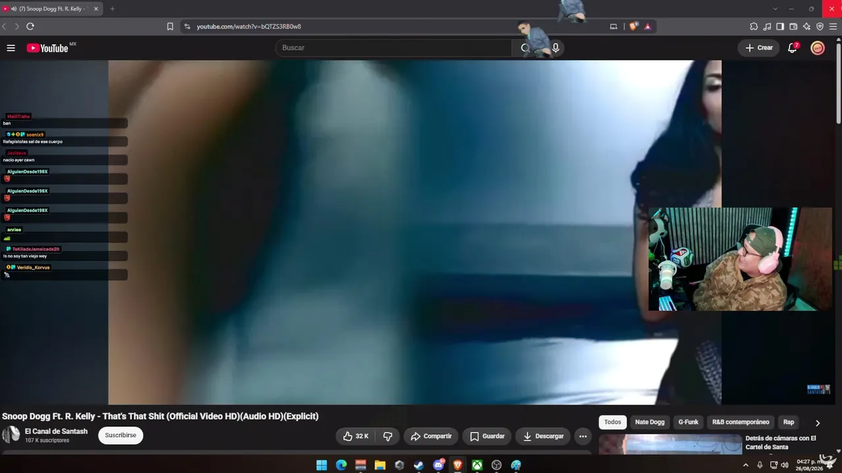Select the G-Funk filter chip
Viewport: 842px width, 473px height.
click(x=688, y=422)
